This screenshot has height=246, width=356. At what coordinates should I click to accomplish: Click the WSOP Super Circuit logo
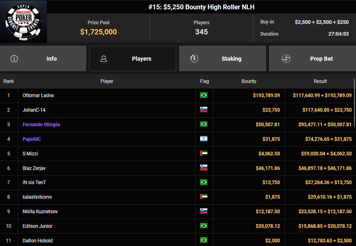(23, 21)
